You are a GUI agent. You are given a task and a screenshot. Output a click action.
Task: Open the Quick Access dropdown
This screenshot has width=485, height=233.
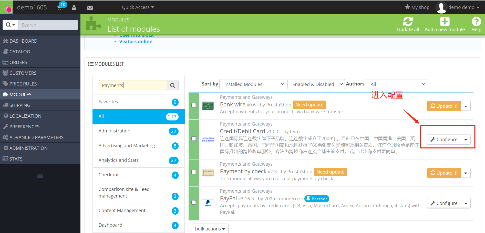point(138,7)
